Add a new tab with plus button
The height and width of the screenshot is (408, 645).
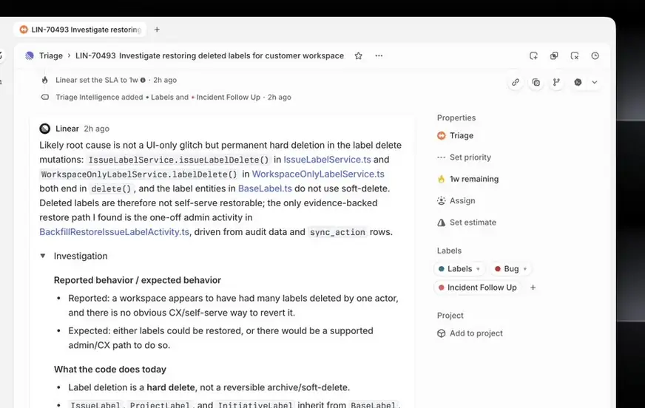pos(157,30)
